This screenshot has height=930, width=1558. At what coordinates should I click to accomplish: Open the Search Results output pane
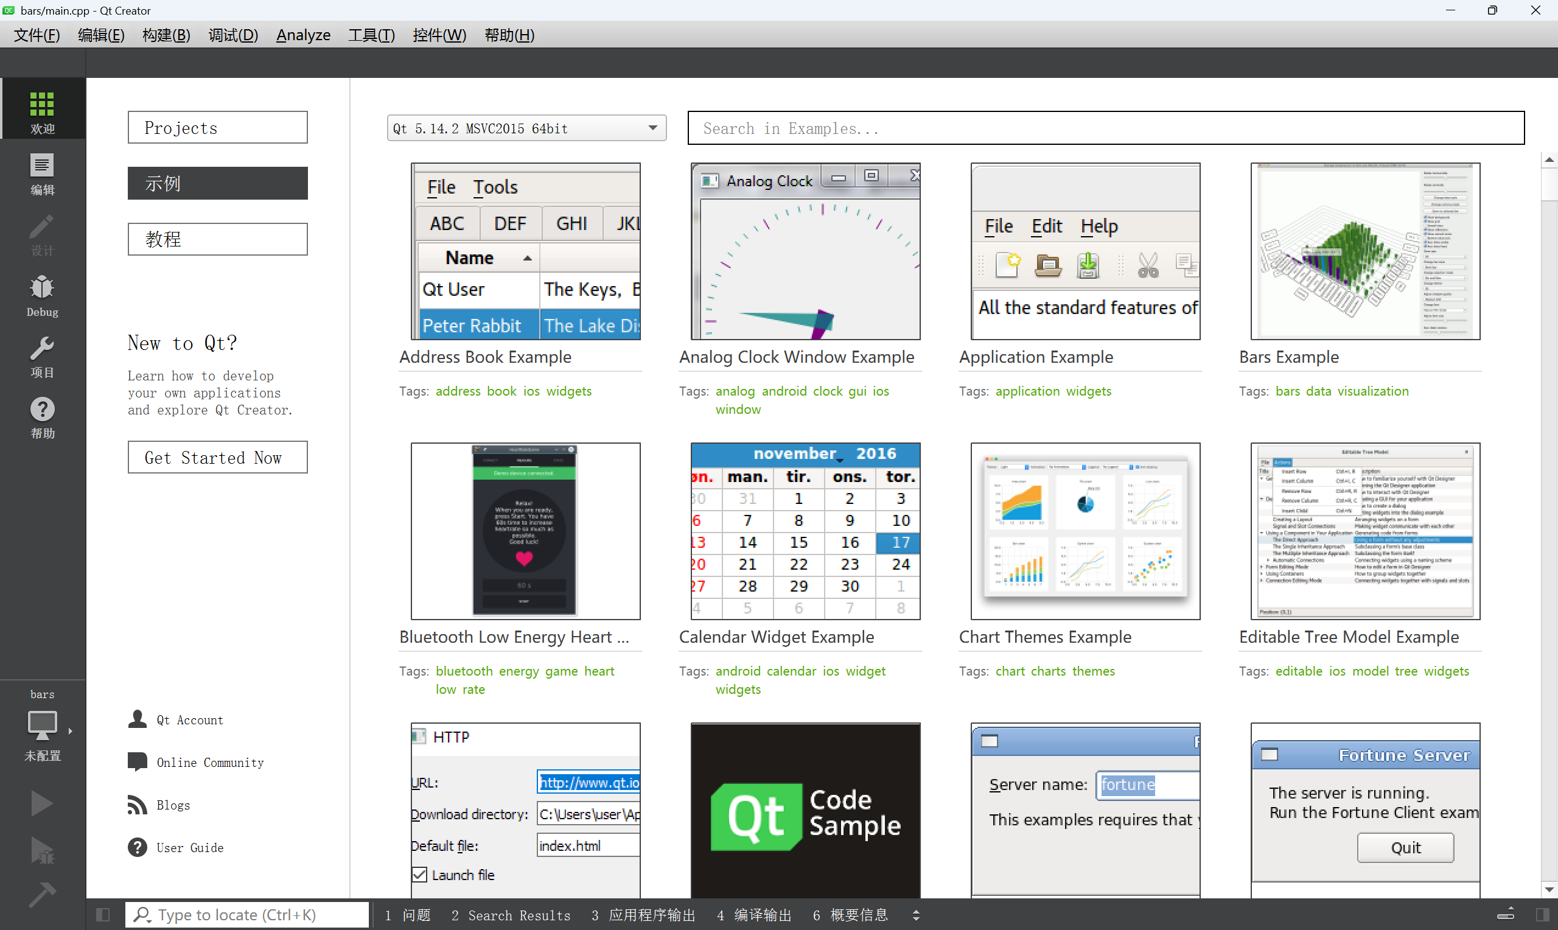click(x=511, y=915)
